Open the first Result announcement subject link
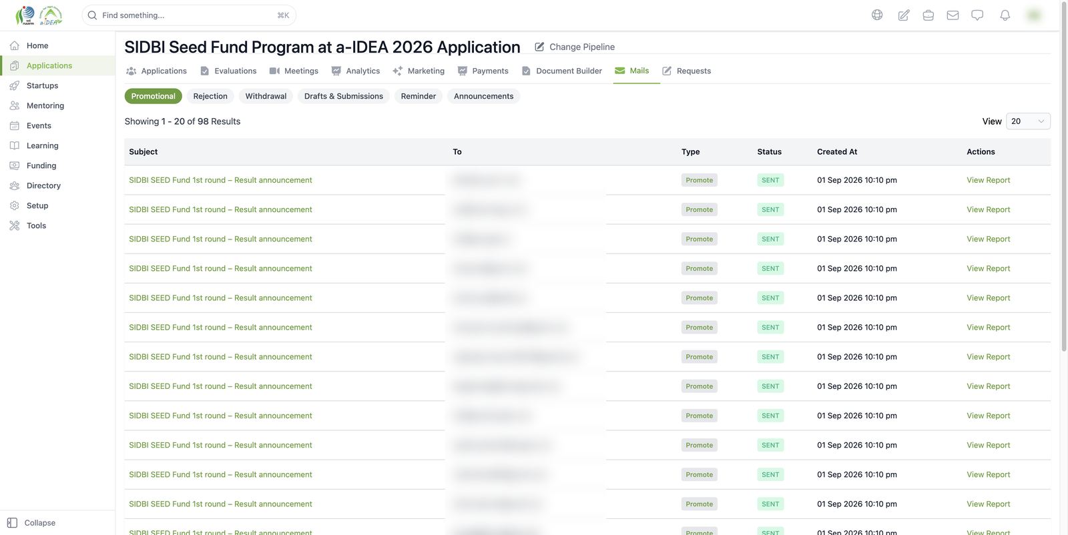The width and height of the screenshot is (1068, 535). click(220, 180)
